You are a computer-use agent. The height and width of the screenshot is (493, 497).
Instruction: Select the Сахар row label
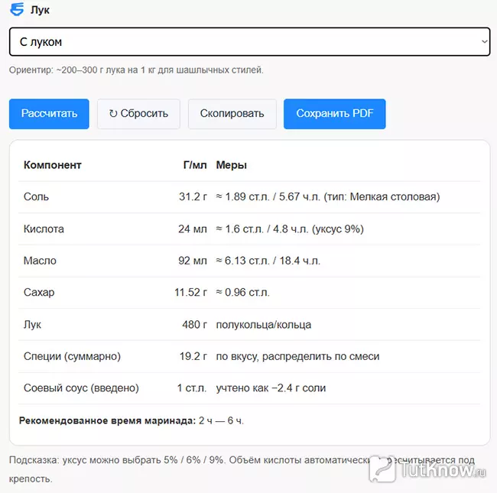pos(39,293)
